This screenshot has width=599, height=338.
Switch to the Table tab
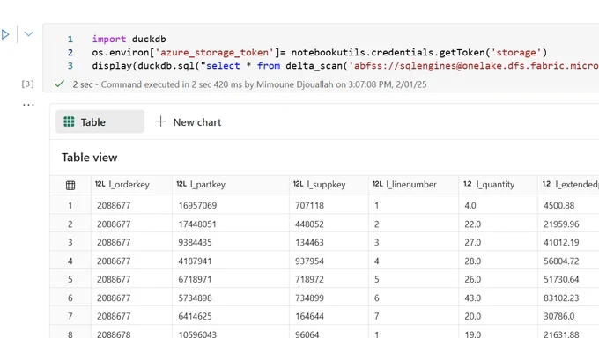coord(100,121)
